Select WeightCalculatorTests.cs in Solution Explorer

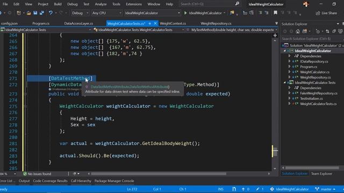tap(318, 104)
